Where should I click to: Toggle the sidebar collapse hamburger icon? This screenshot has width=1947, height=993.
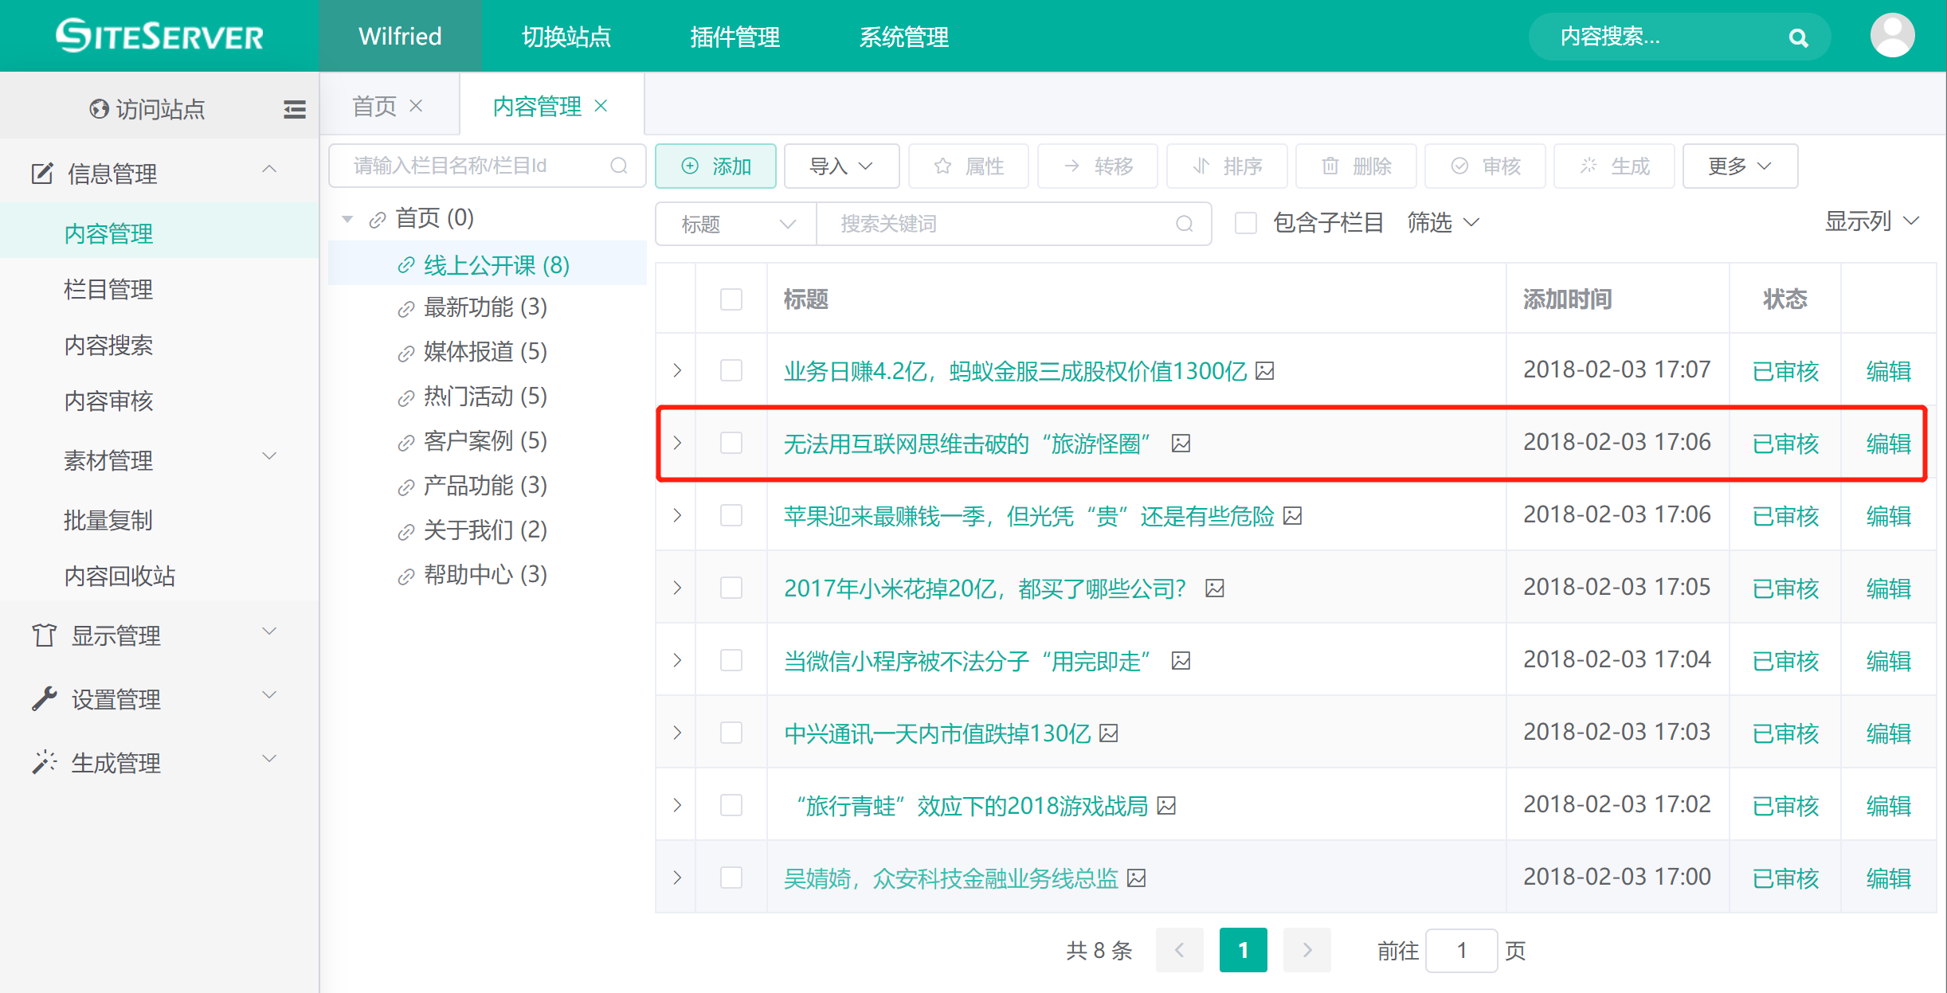(294, 109)
